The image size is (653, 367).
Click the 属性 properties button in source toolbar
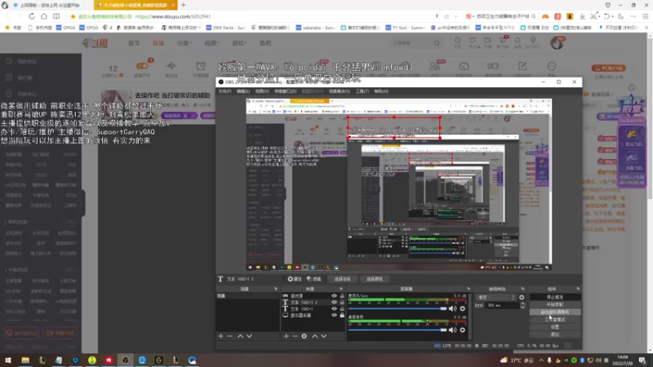tap(295, 279)
